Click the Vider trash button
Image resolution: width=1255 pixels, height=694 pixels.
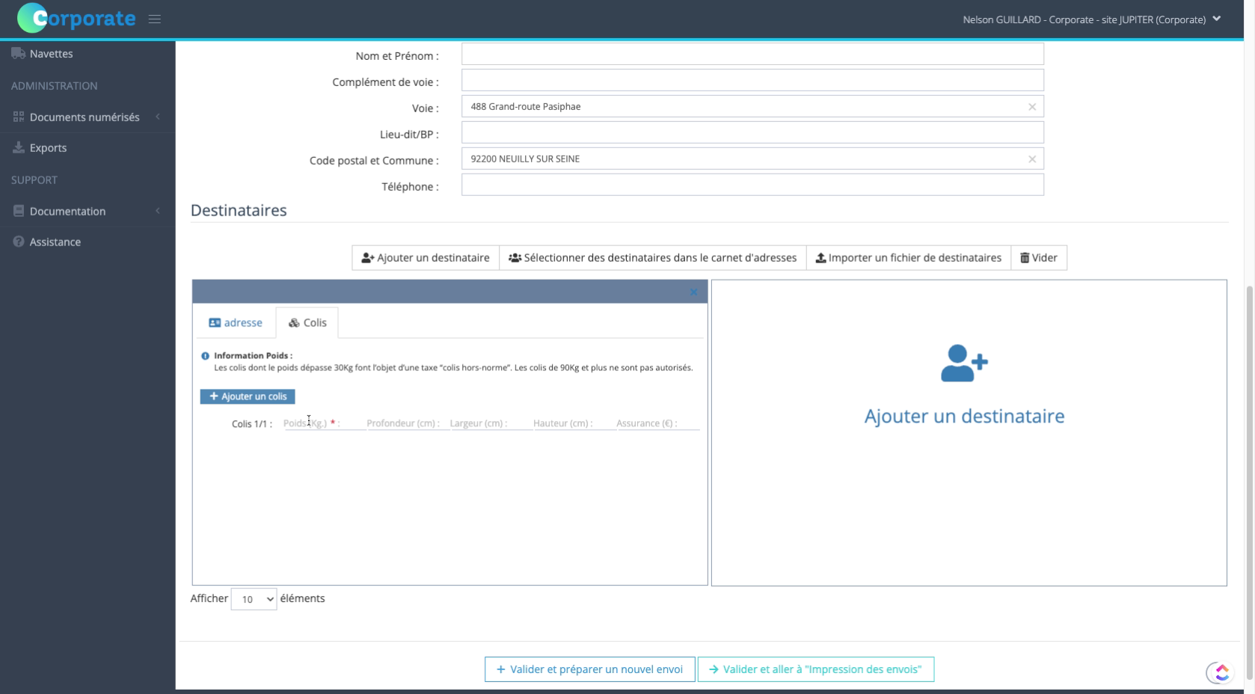pyautogui.click(x=1039, y=257)
